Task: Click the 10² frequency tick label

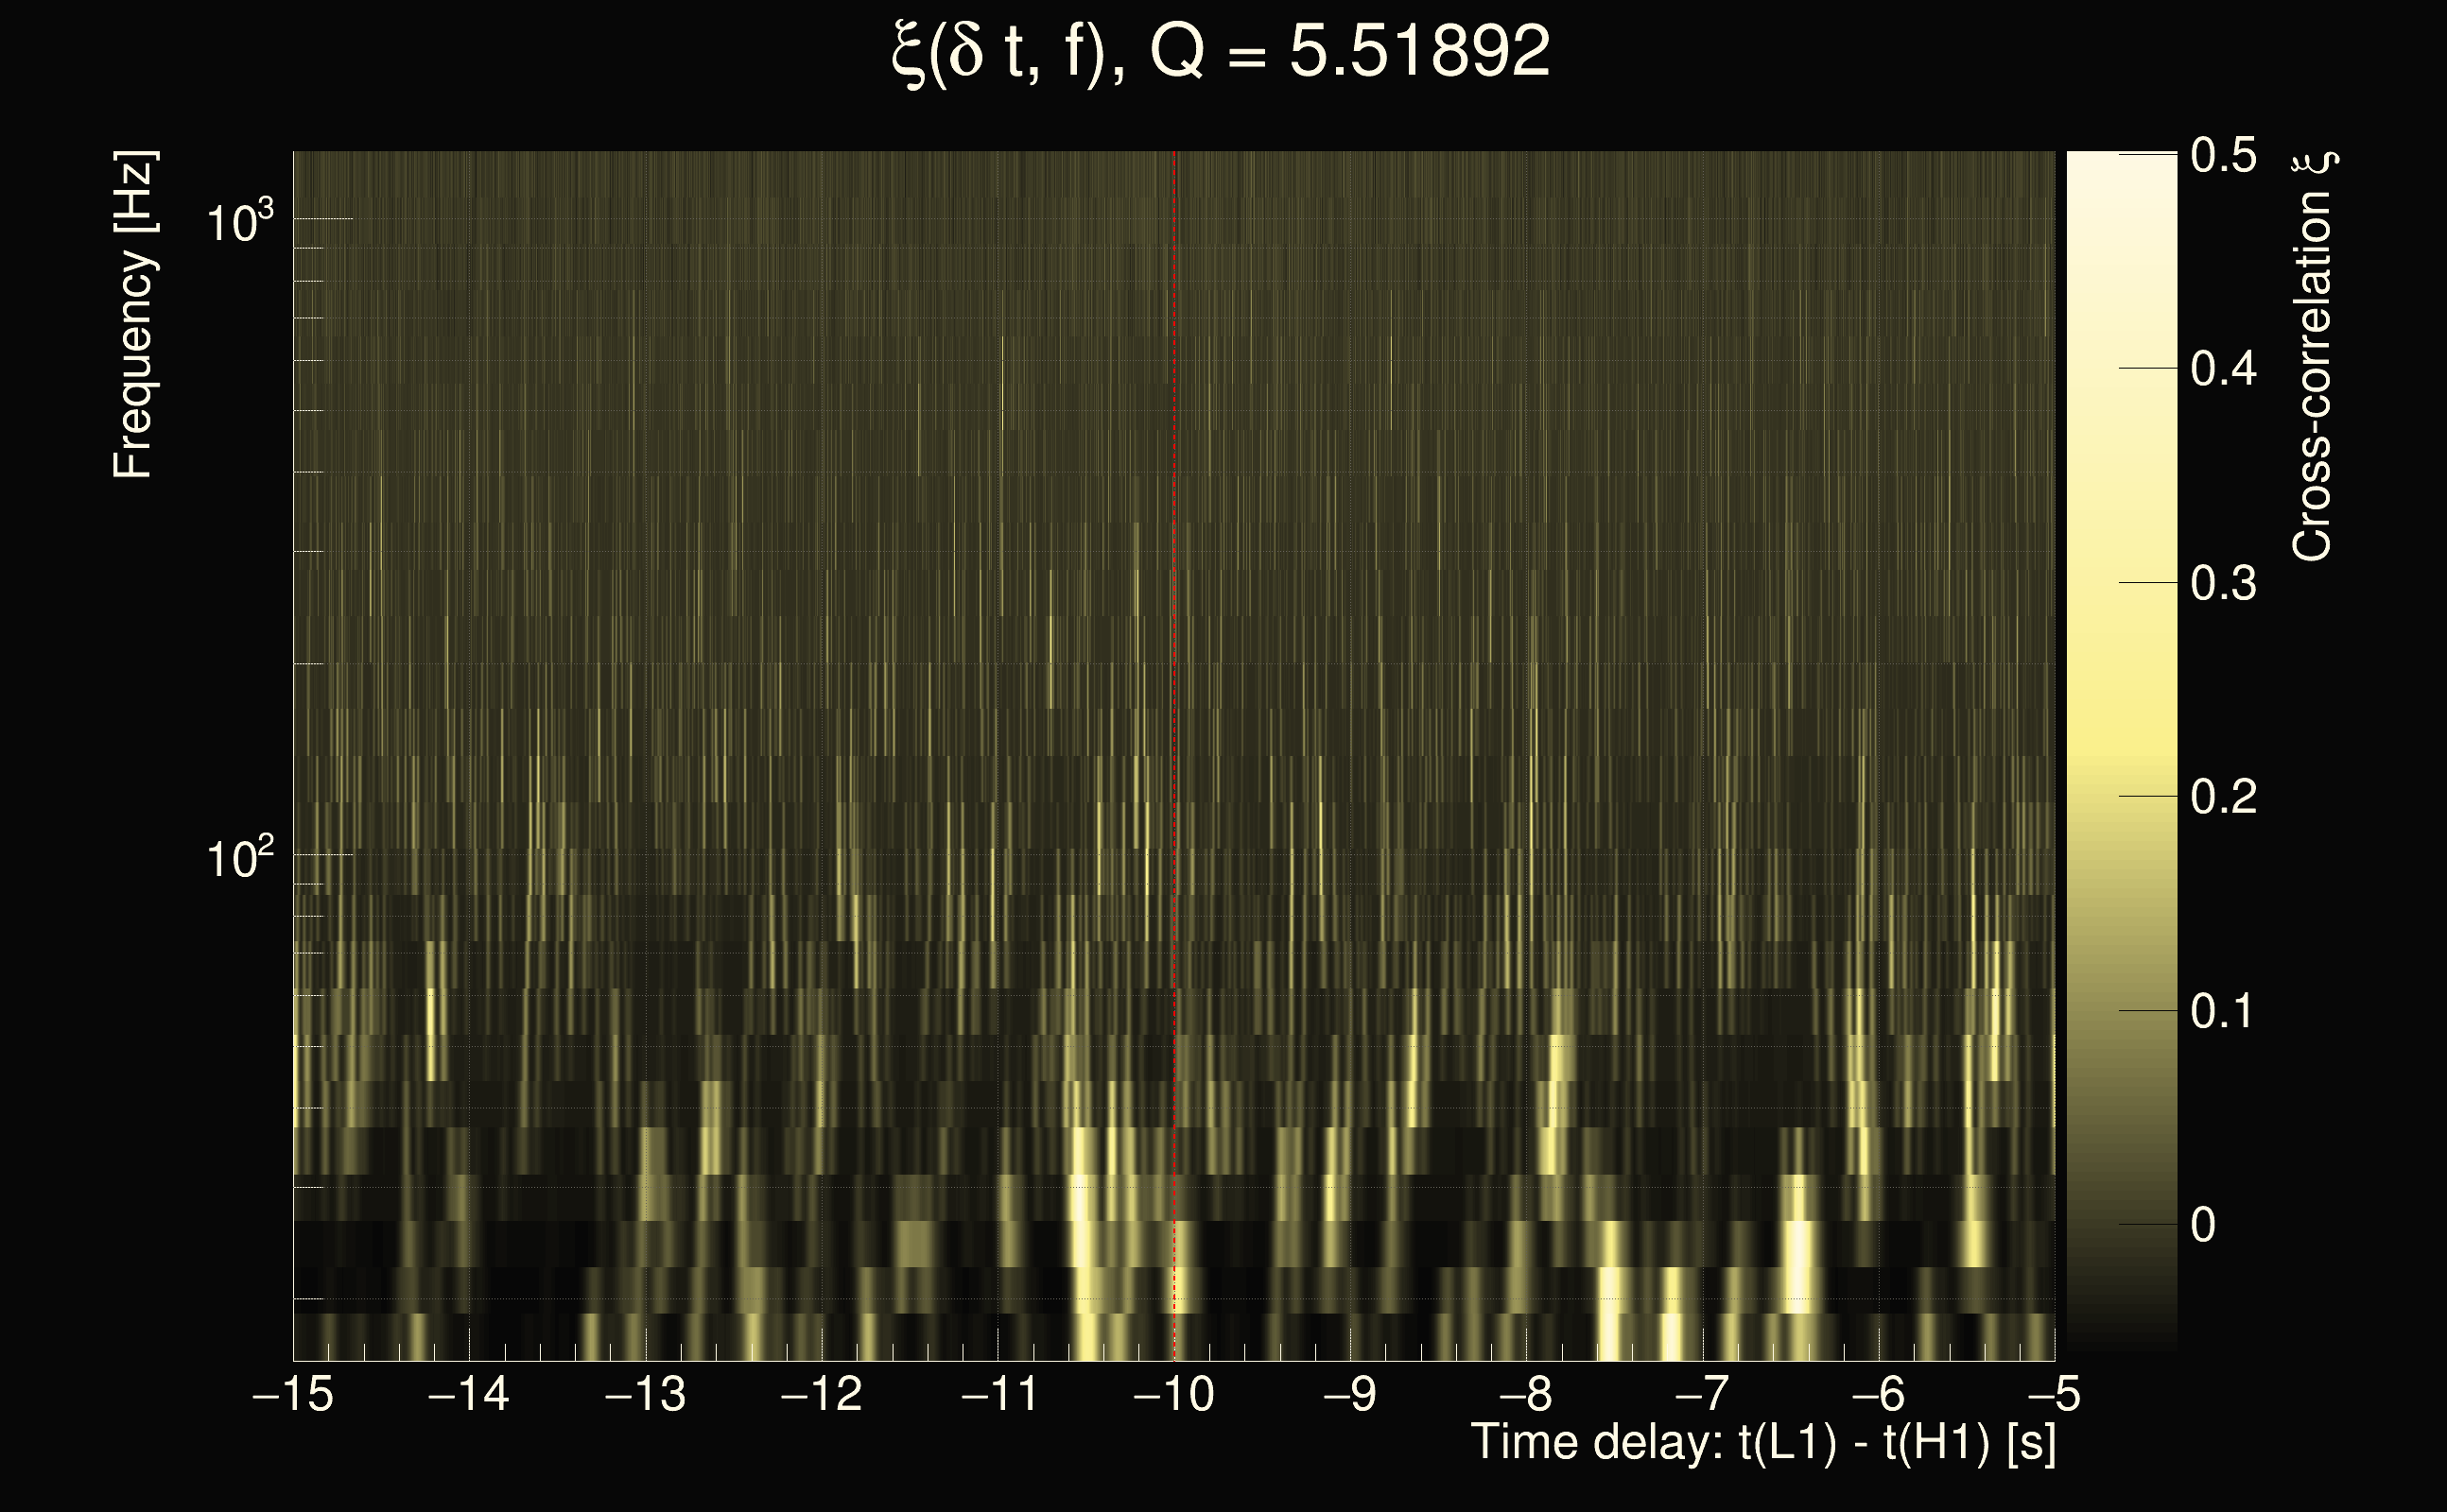Action: 239,858
